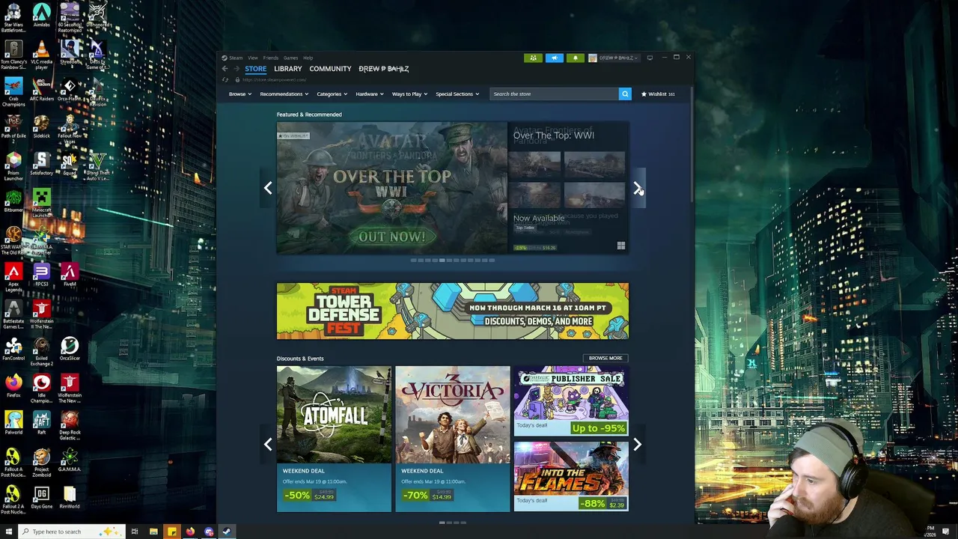Show next featured game in carousel
Screen dimensions: 958x539
(637, 188)
